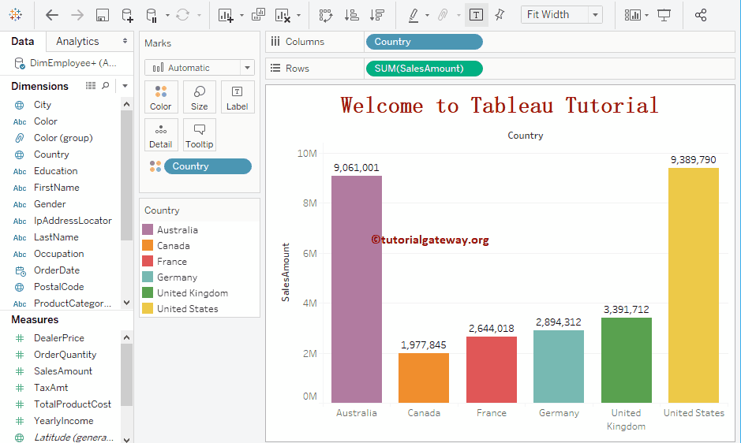Switch to the Data tab
The image size is (741, 443).
(x=23, y=42)
